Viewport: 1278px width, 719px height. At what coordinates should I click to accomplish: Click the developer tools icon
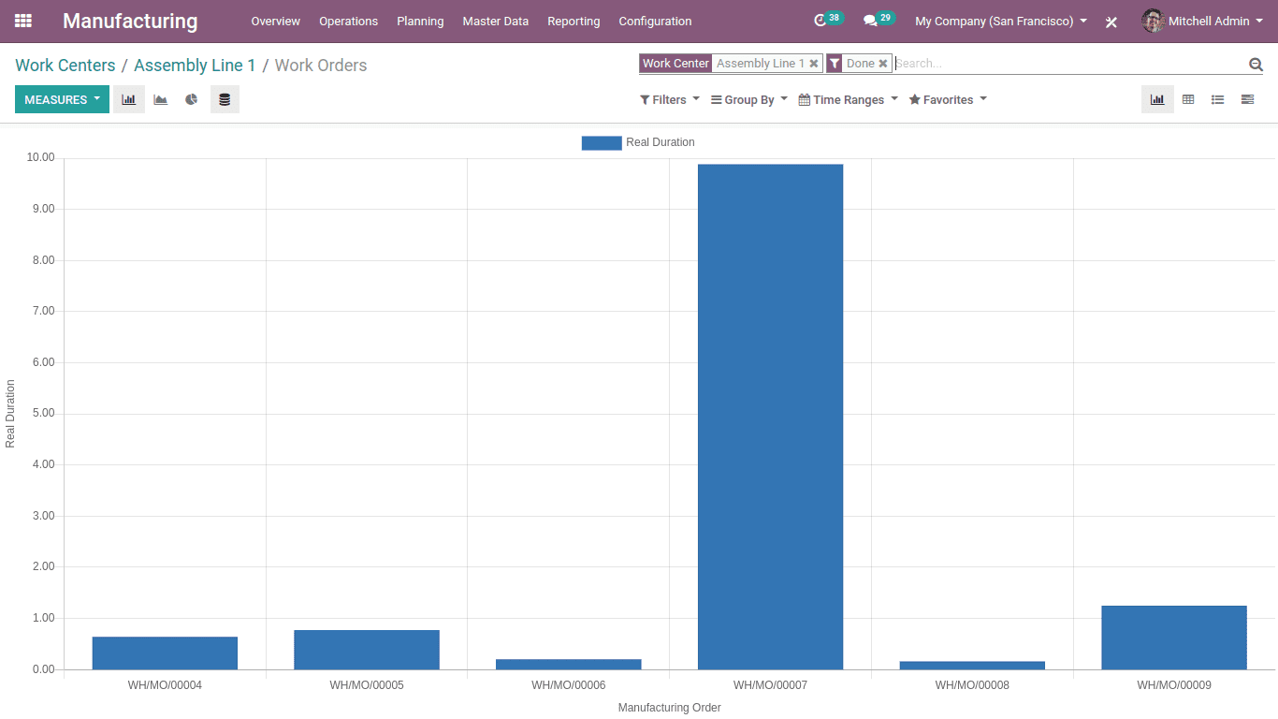pos(1111,22)
